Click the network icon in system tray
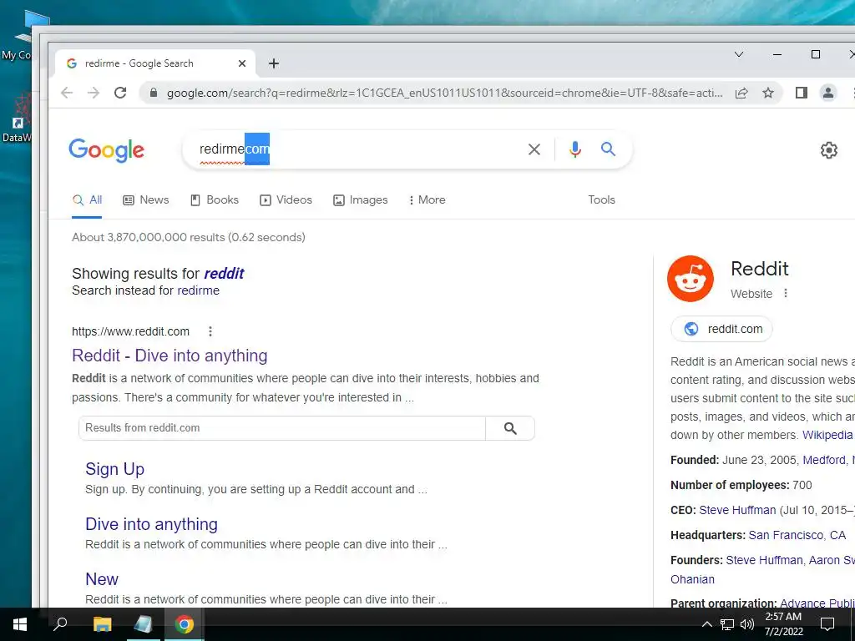The height and width of the screenshot is (641, 855). coord(727,624)
